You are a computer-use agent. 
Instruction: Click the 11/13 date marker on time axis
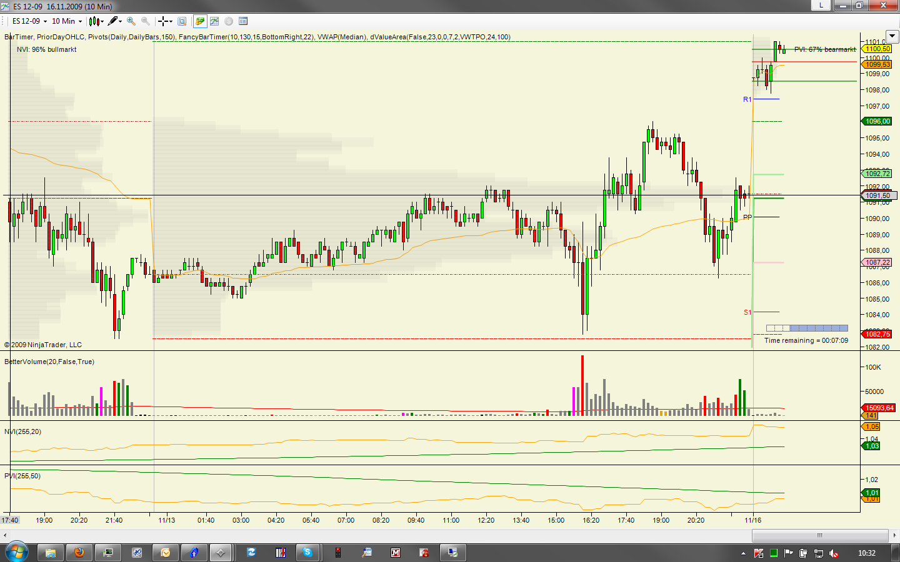pyautogui.click(x=166, y=520)
